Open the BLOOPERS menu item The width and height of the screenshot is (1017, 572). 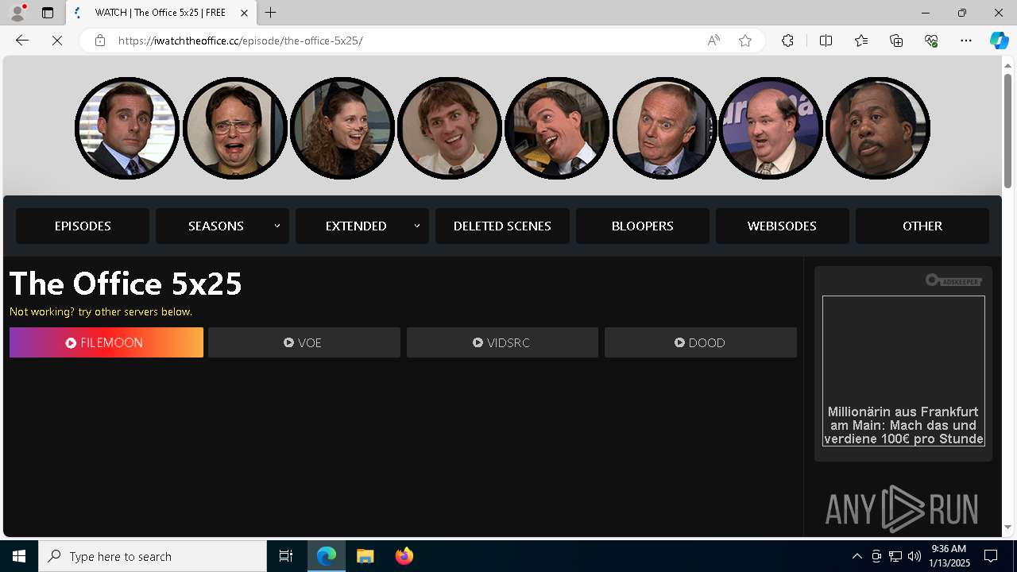(x=643, y=226)
